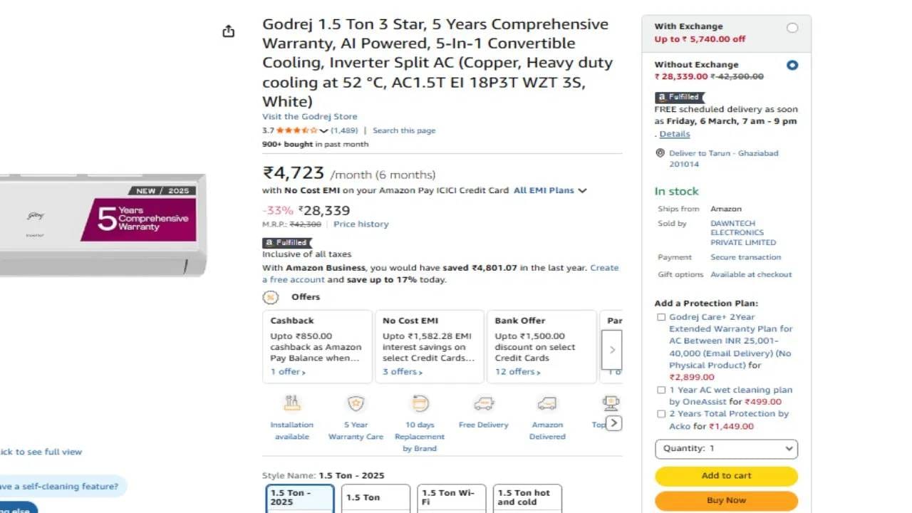Image resolution: width=912 pixels, height=513 pixels.
Task: Open the Quantity dropdown
Action: (x=726, y=448)
